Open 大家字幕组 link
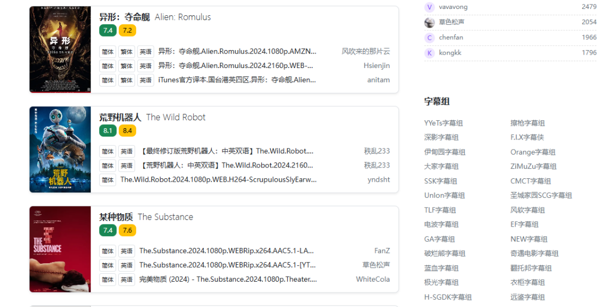 (441, 166)
